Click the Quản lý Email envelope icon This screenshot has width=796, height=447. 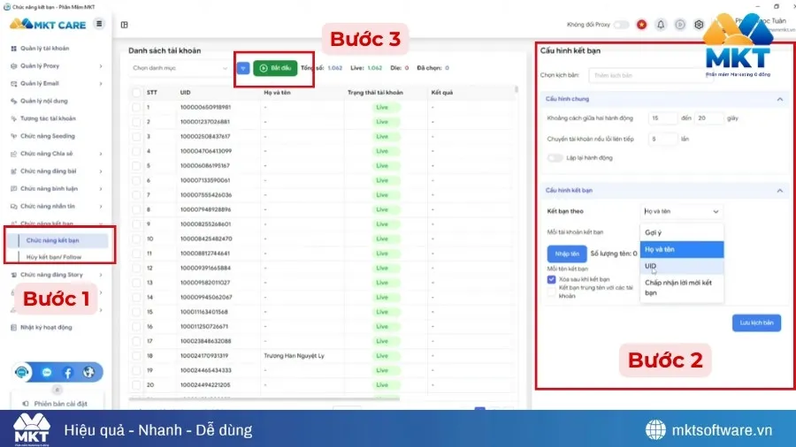click(x=13, y=84)
